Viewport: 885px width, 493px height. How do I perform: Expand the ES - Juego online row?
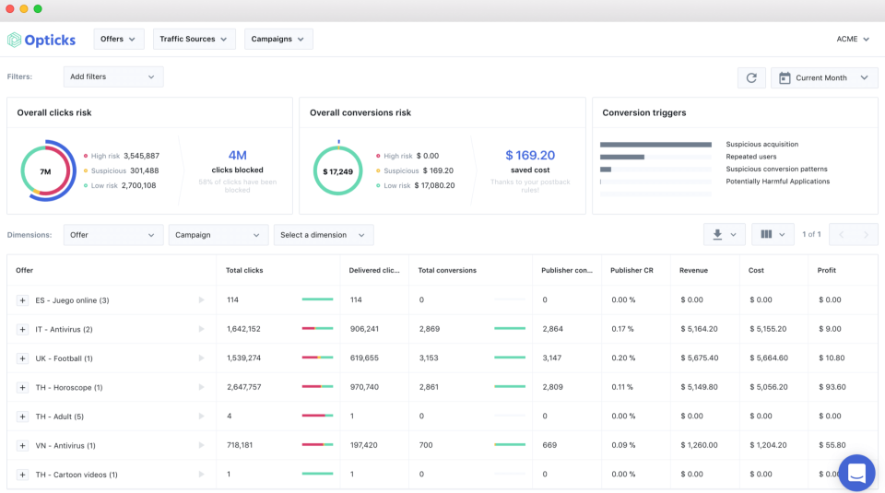point(22,300)
